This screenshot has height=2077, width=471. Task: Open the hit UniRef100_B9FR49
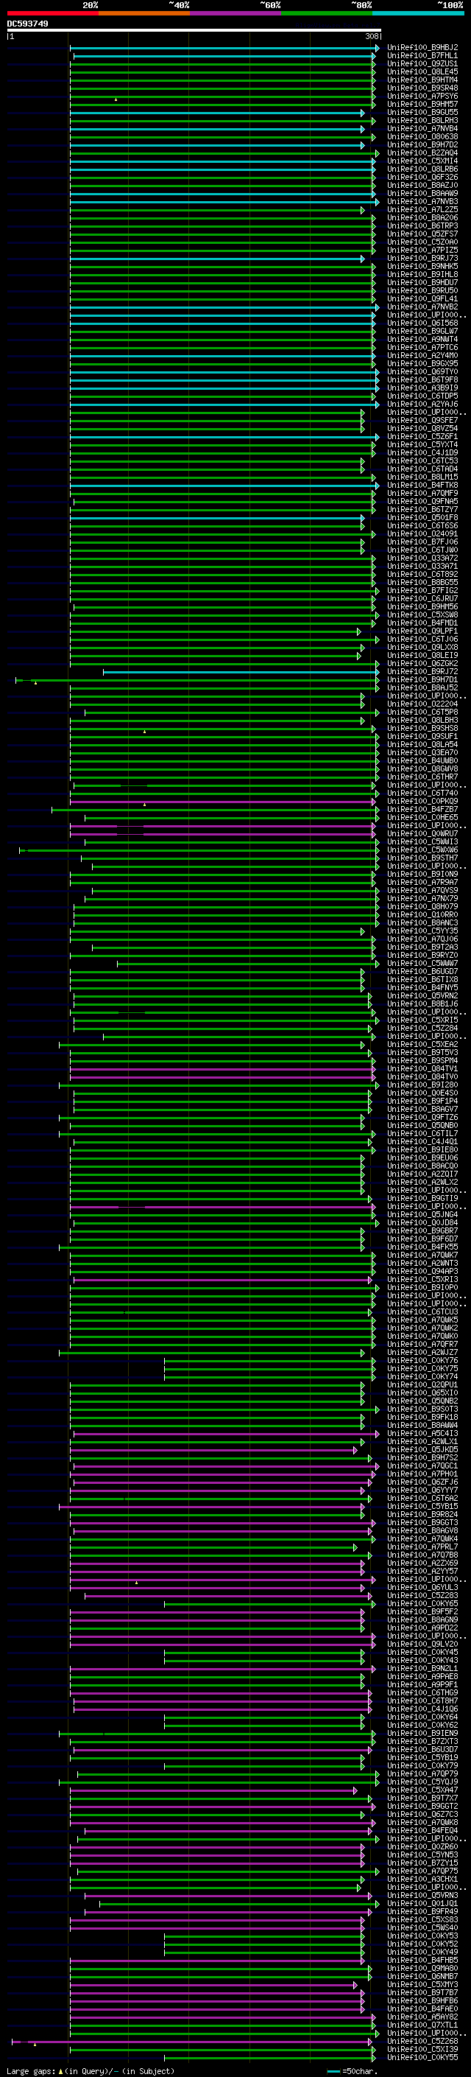pyautogui.click(x=422, y=1912)
